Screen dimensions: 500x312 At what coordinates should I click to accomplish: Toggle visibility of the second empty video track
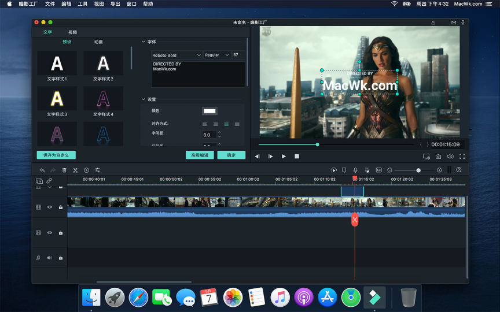pyautogui.click(x=49, y=233)
